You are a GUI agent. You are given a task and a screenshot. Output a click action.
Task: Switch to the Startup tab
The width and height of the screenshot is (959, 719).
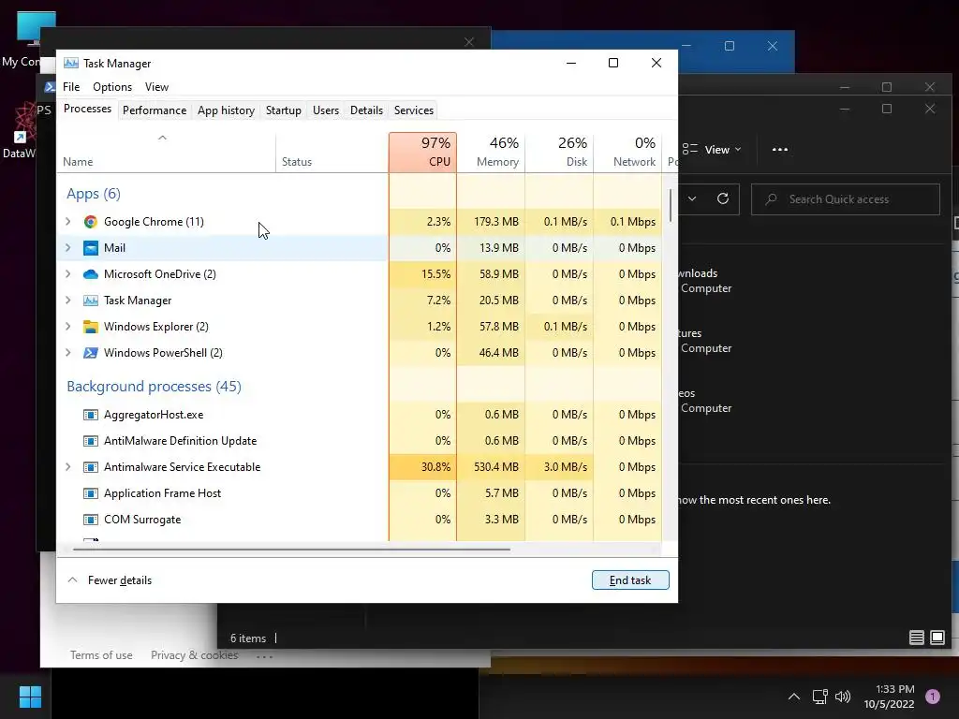(x=283, y=110)
